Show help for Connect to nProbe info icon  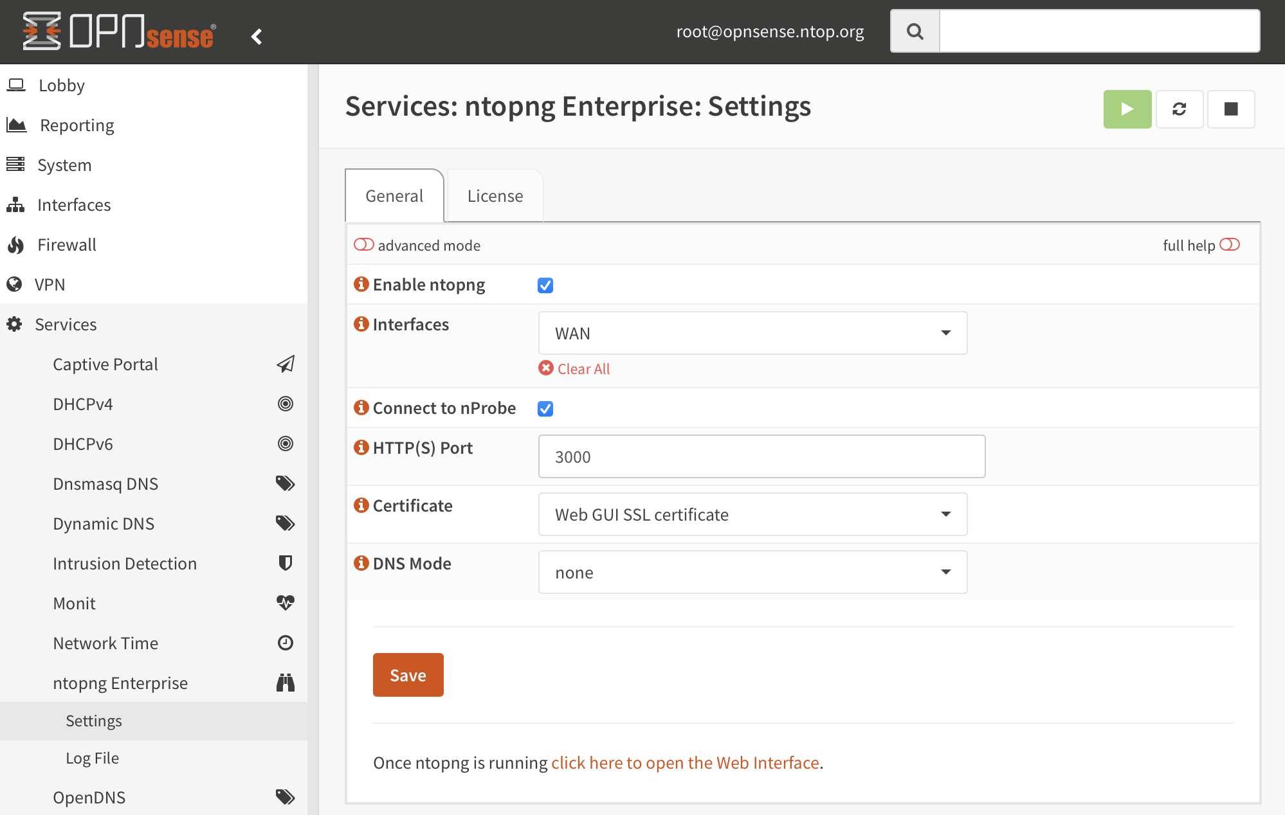pyautogui.click(x=361, y=407)
